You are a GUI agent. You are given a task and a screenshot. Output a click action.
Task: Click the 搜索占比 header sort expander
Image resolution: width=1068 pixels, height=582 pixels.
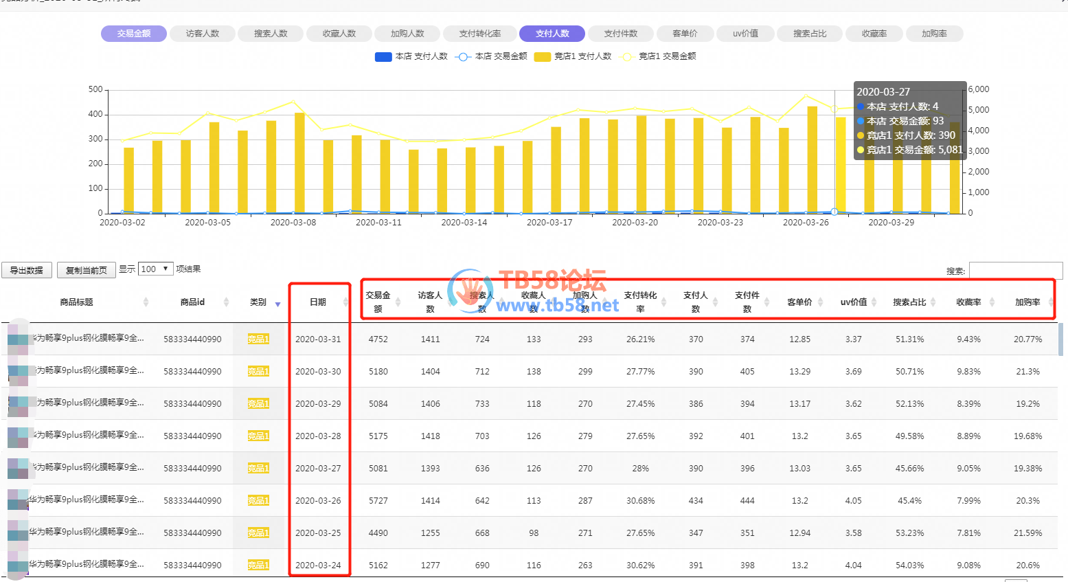tap(933, 302)
